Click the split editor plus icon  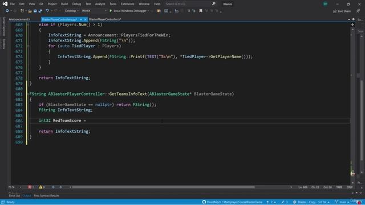[352, 24]
